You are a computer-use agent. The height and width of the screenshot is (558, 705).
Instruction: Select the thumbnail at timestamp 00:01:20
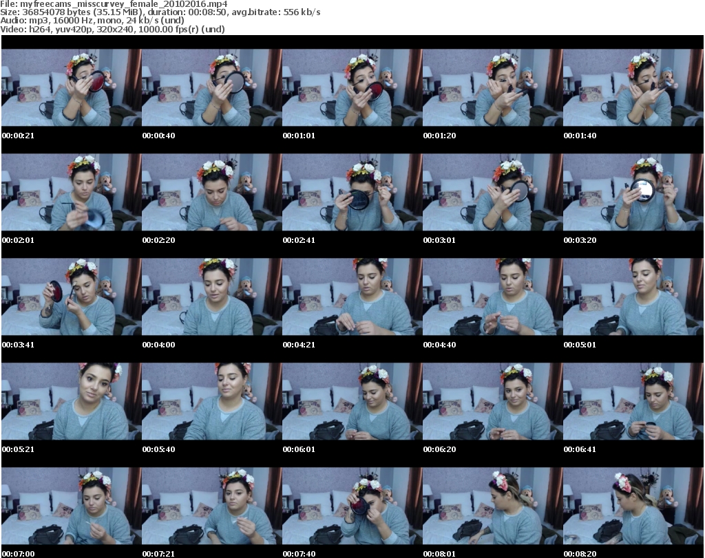pos(492,87)
